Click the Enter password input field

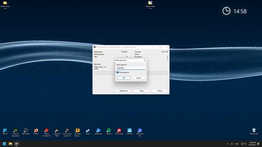pyautogui.click(x=131, y=68)
